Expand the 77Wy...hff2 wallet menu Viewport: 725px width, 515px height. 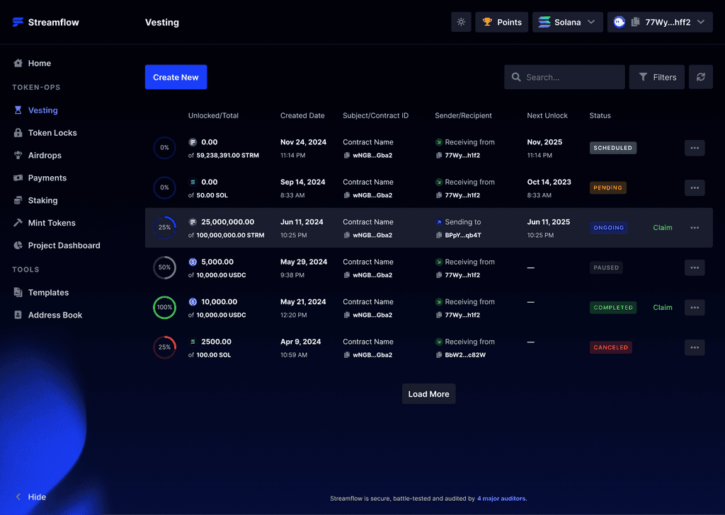(701, 22)
